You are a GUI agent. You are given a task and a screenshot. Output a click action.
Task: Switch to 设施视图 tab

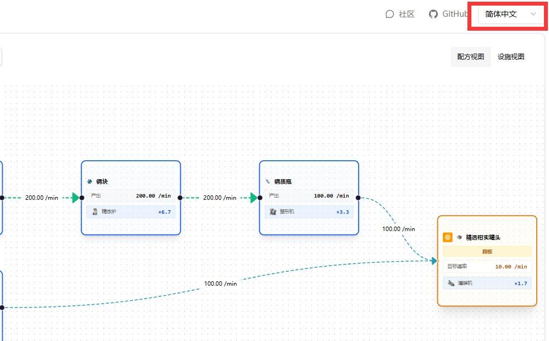[x=511, y=56]
